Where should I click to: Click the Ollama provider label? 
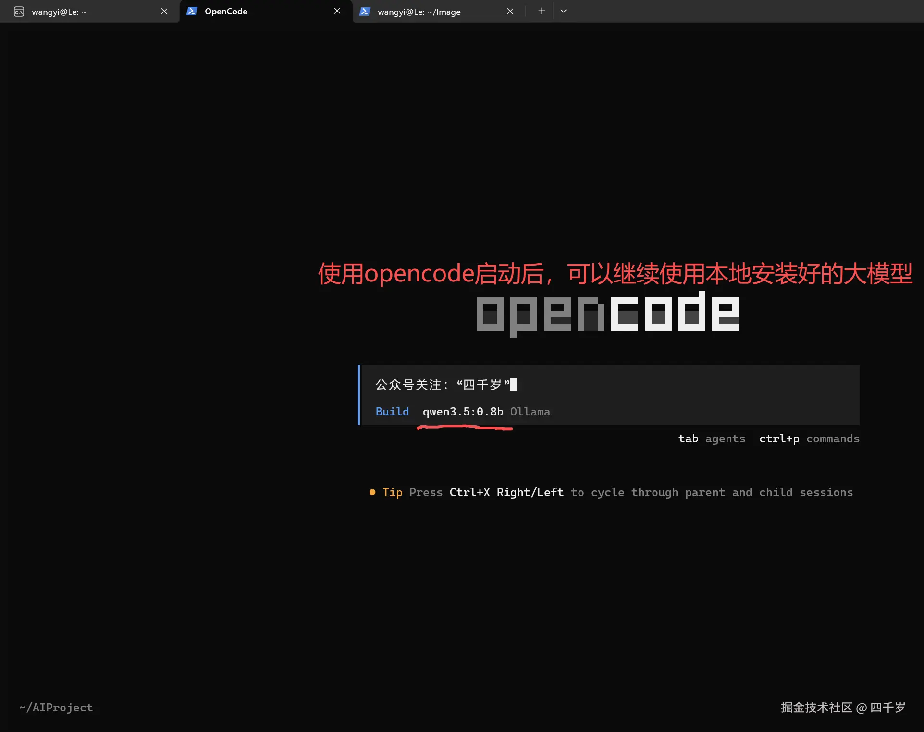pos(530,412)
